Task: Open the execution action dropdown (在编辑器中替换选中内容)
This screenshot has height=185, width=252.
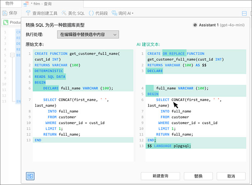Action: (x=88, y=34)
